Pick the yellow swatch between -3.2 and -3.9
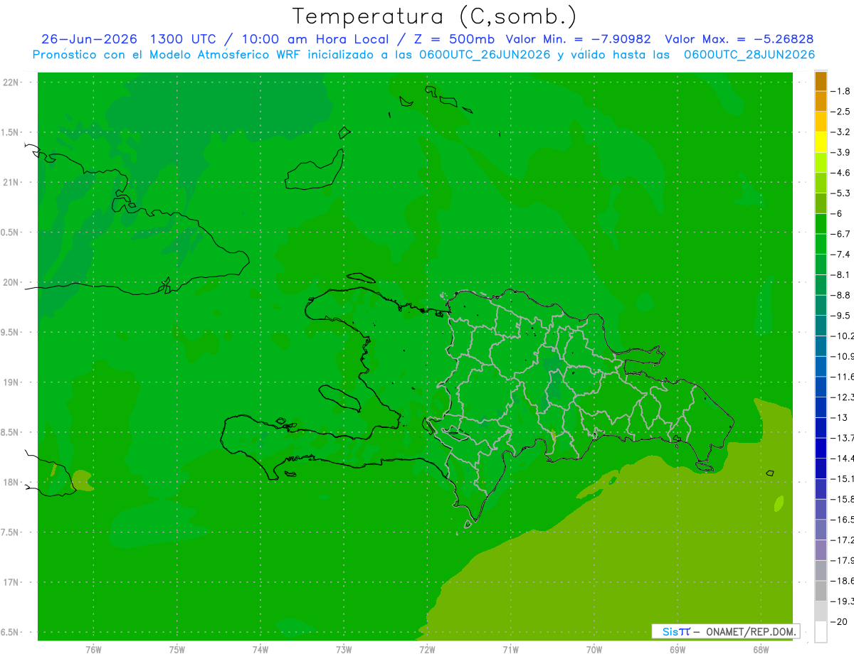The image size is (854, 659). pyautogui.click(x=821, y=142)
